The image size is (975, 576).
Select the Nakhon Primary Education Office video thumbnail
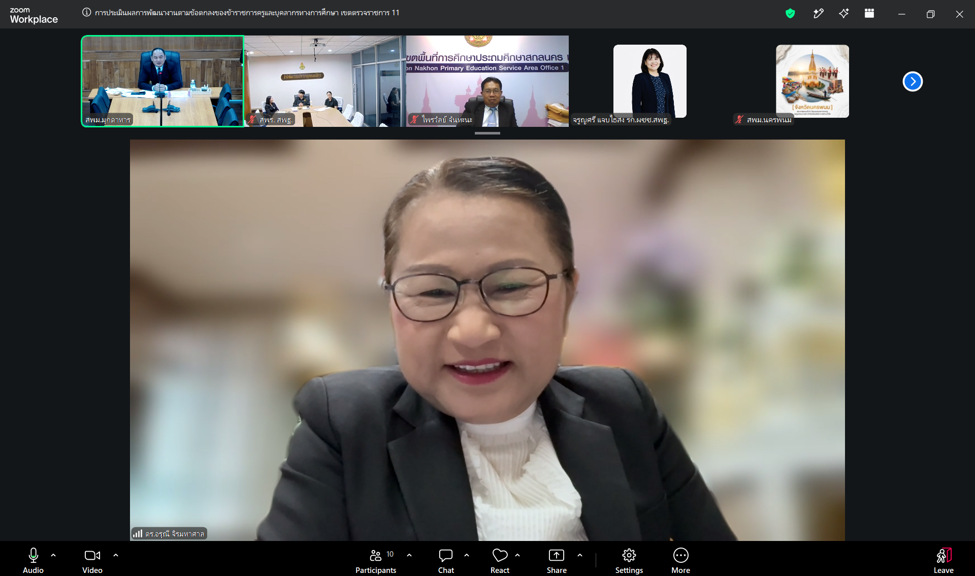(487, 81)
